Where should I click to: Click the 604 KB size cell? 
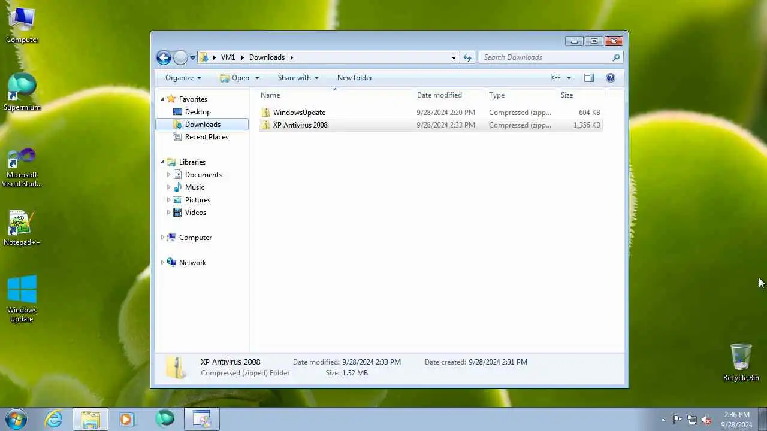click(x=589, y=113)
